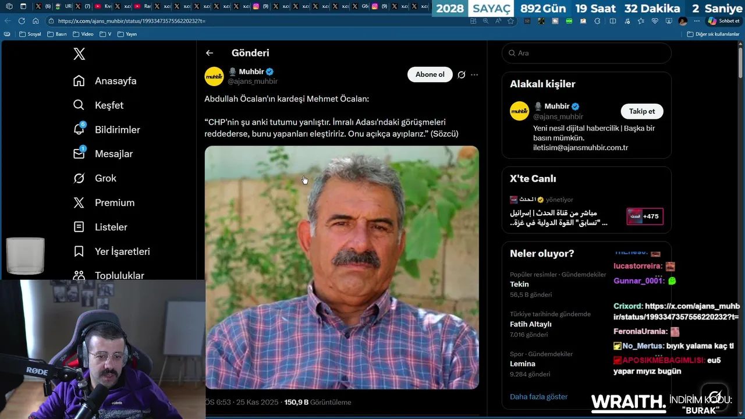
Task: Click Daha fazla göster link
Action: 538,397
